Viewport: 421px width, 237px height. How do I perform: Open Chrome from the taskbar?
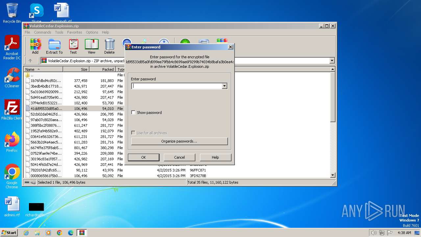click(60, 233)
